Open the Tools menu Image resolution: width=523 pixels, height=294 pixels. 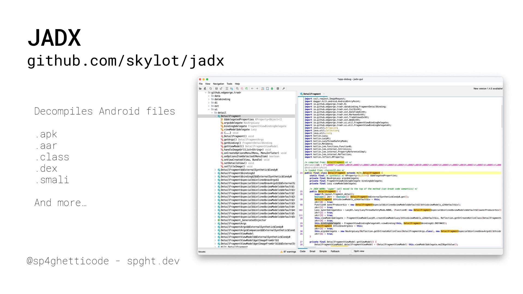point(229,84)
